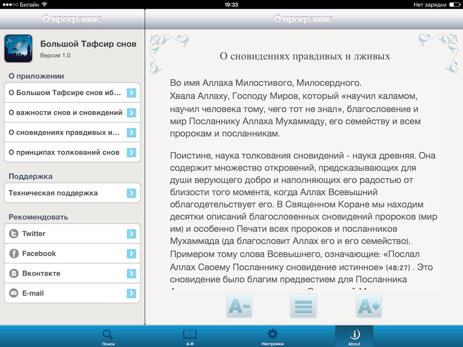Tap the arrow beside Техническая поддержка
Viewport: 463px width, 347px height.
coord(131,193)
